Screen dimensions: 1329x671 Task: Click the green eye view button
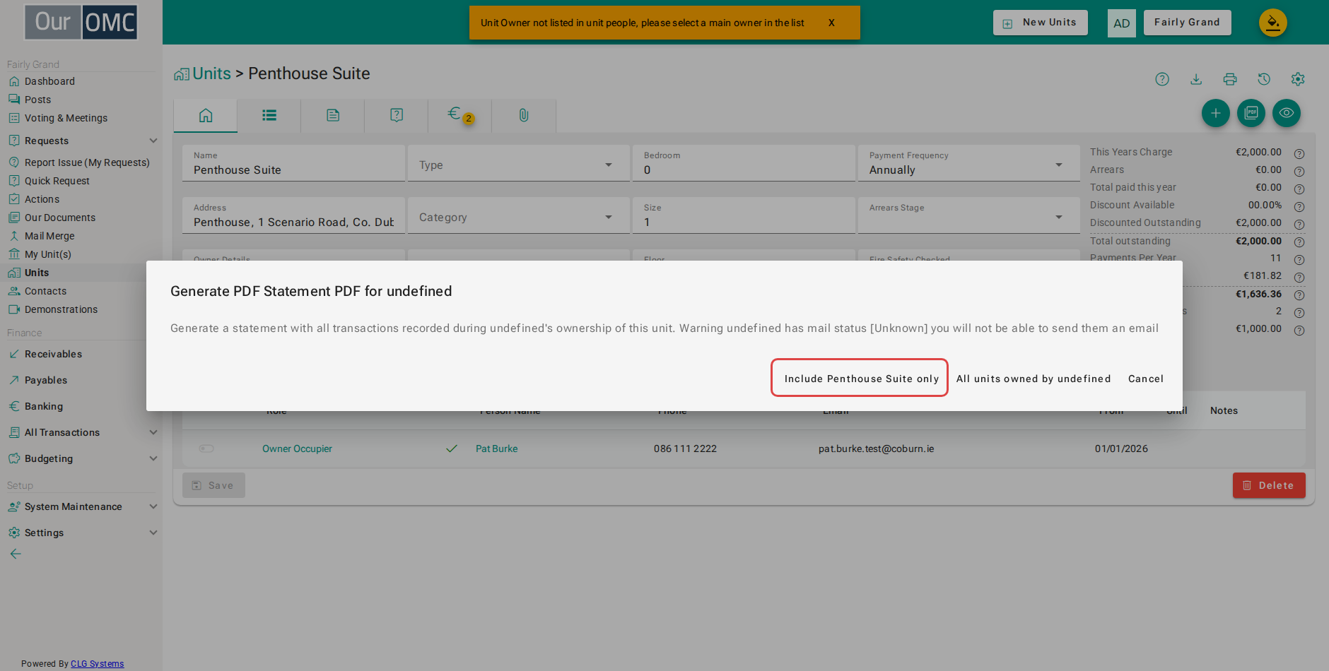point(1287,113)
